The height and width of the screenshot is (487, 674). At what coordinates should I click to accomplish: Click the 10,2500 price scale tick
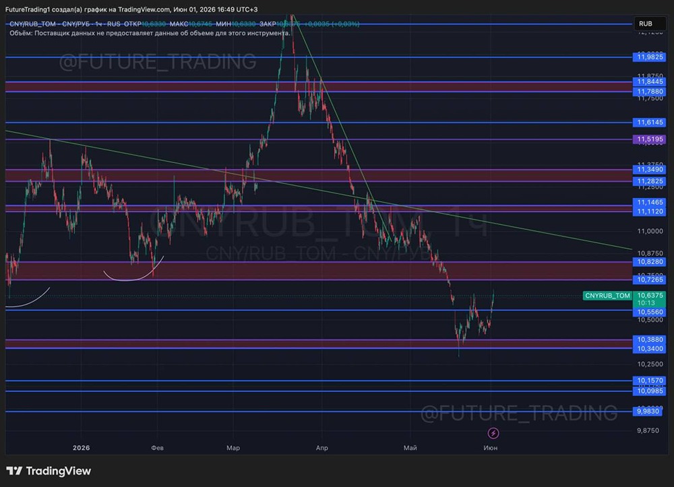(x=650, y=364)
